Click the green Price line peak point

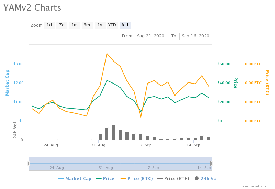click(107, 80)
